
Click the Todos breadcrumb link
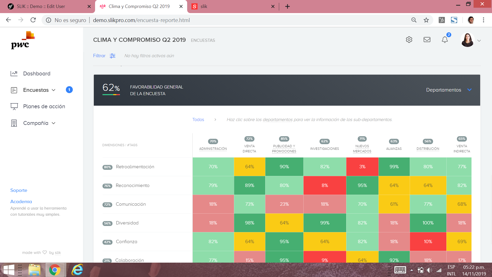pos(198,120)
